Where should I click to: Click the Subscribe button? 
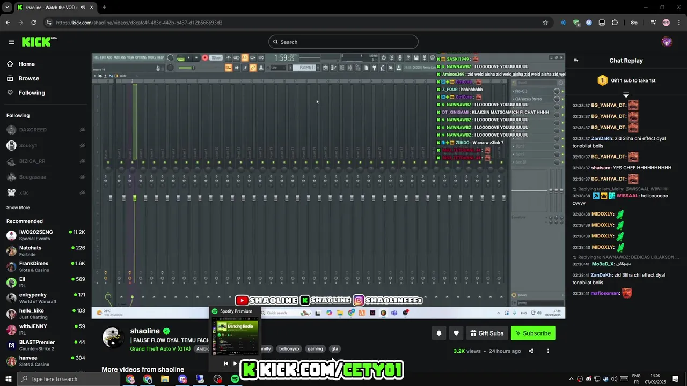tap(533, 333)
